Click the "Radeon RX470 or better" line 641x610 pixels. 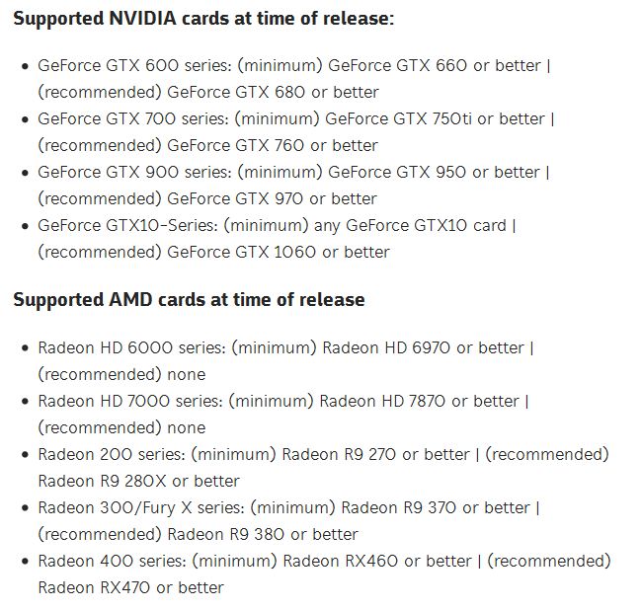[x=131, y=587]
